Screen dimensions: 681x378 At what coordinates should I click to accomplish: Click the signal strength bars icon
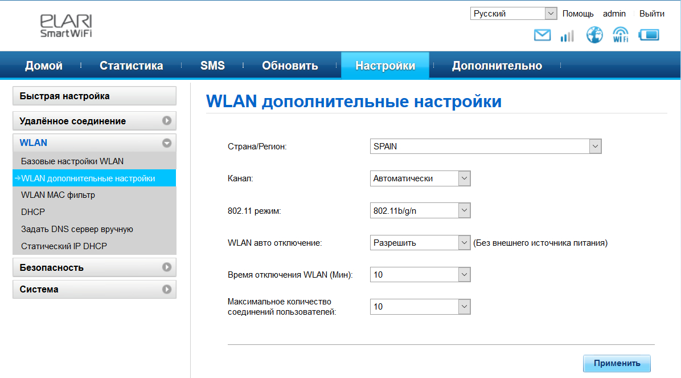[567, 36]
